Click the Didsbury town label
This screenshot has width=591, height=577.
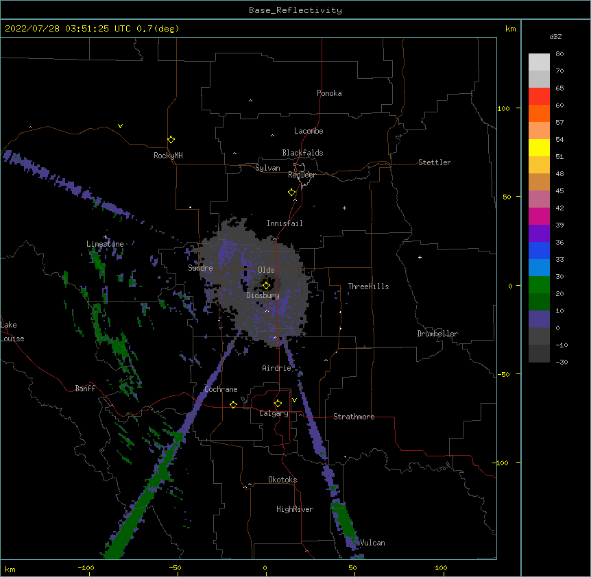coord(263,295)
